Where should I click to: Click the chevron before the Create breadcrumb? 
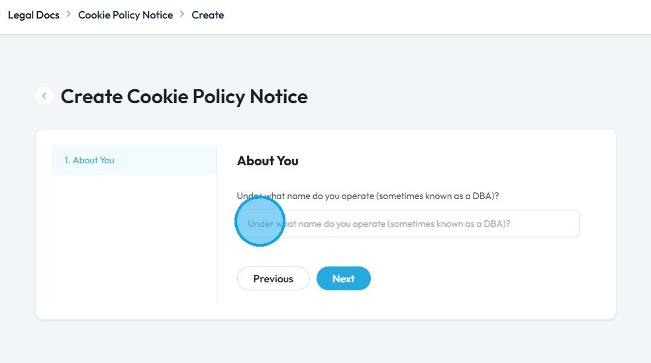(181, 15)
